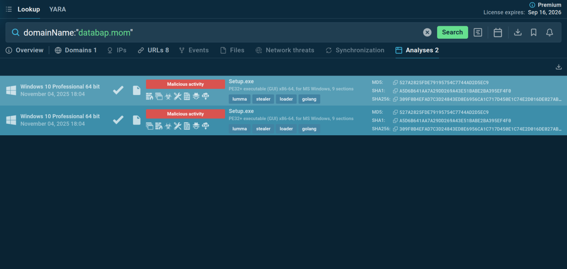Open the hamburger menu icon
This screenshot has height=269, width=567.
(x=9, y=9)
